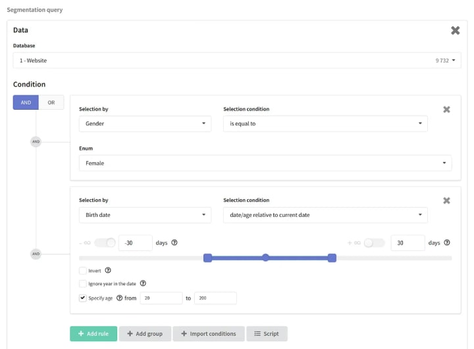
Task: Show help for Ignore year in the date
Action: click(x=143, y=283)
